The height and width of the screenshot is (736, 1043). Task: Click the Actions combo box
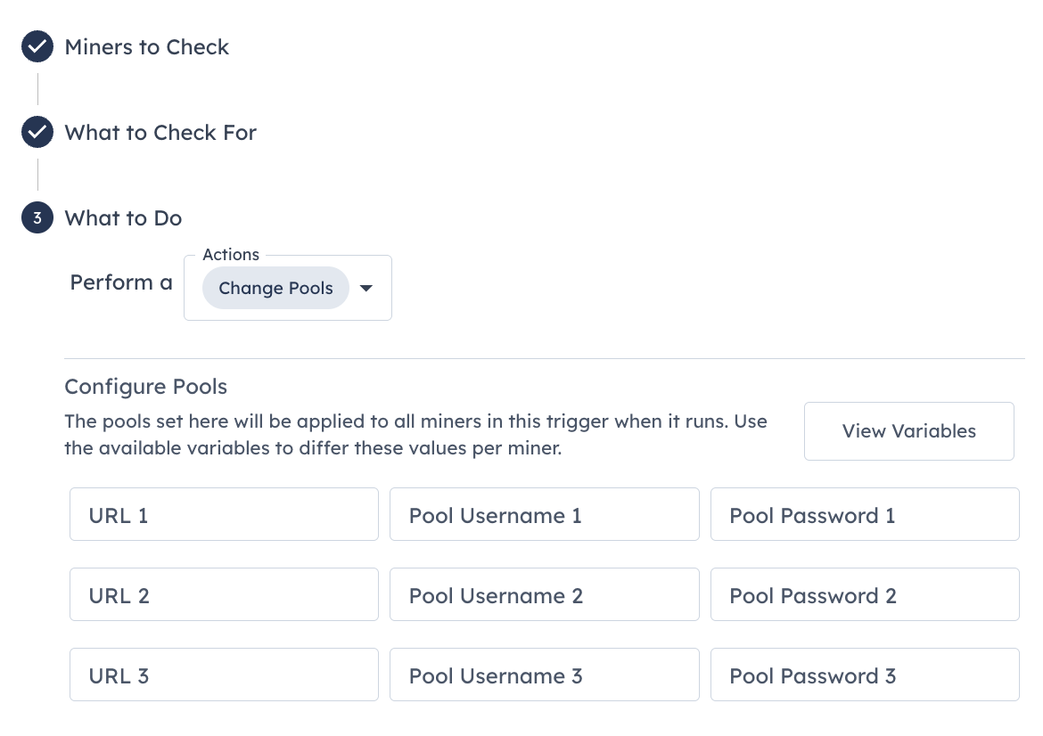tap(288, 288)
